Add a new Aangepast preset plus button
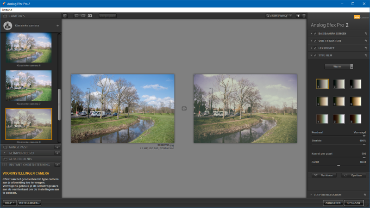370x208 pixels. (x=57, y=147)
